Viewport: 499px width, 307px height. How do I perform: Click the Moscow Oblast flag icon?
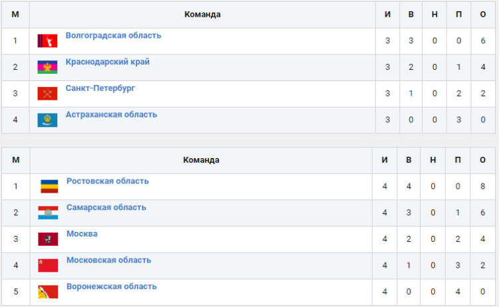[x=49, y=266]
